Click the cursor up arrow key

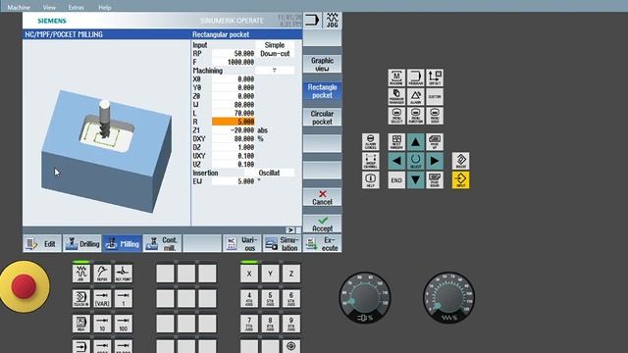pyautogui.click(x=415, y=141)
